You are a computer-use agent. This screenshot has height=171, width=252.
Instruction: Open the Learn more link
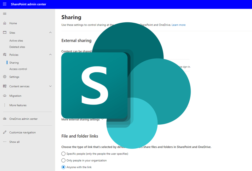[x=179, y=25]
